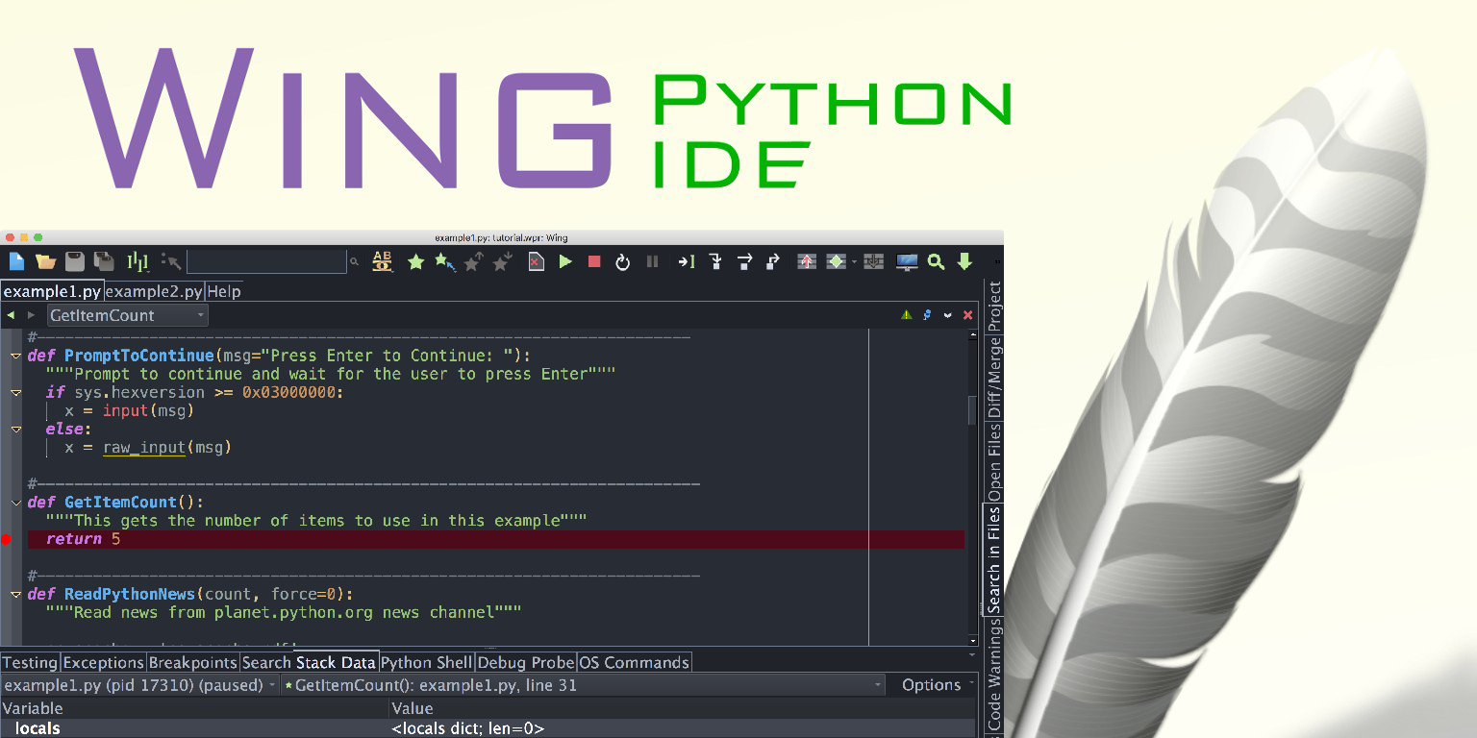Open the GetItemCount symbol dropdown
Viewport: 1477px width, 738px height.
[x=128, y=315]
